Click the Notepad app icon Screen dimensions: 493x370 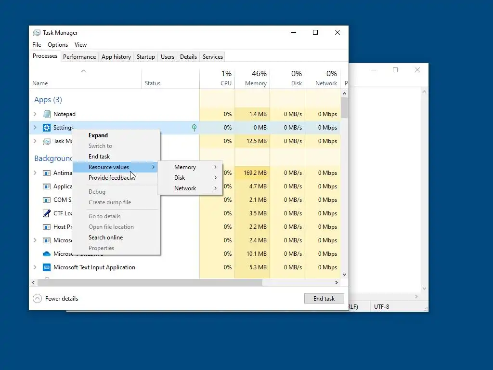[47, 114]
